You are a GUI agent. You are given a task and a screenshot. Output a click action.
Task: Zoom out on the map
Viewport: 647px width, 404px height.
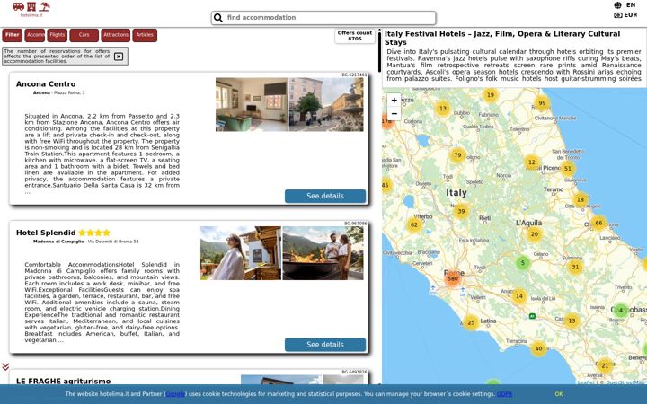coord(394,113)
